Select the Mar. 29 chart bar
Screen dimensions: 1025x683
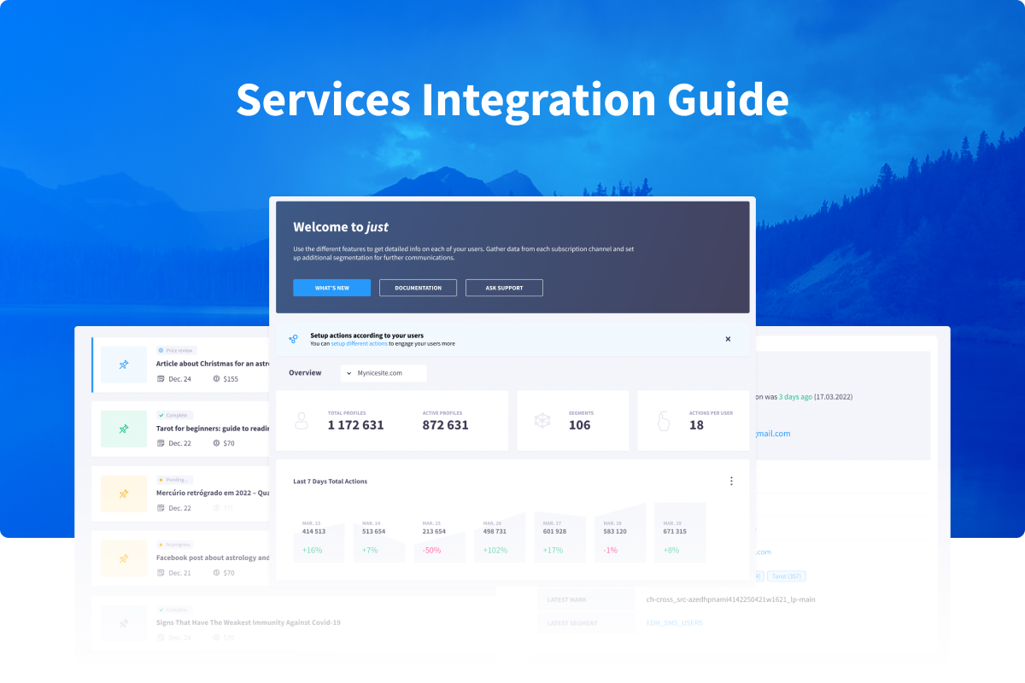pos(680,533)
